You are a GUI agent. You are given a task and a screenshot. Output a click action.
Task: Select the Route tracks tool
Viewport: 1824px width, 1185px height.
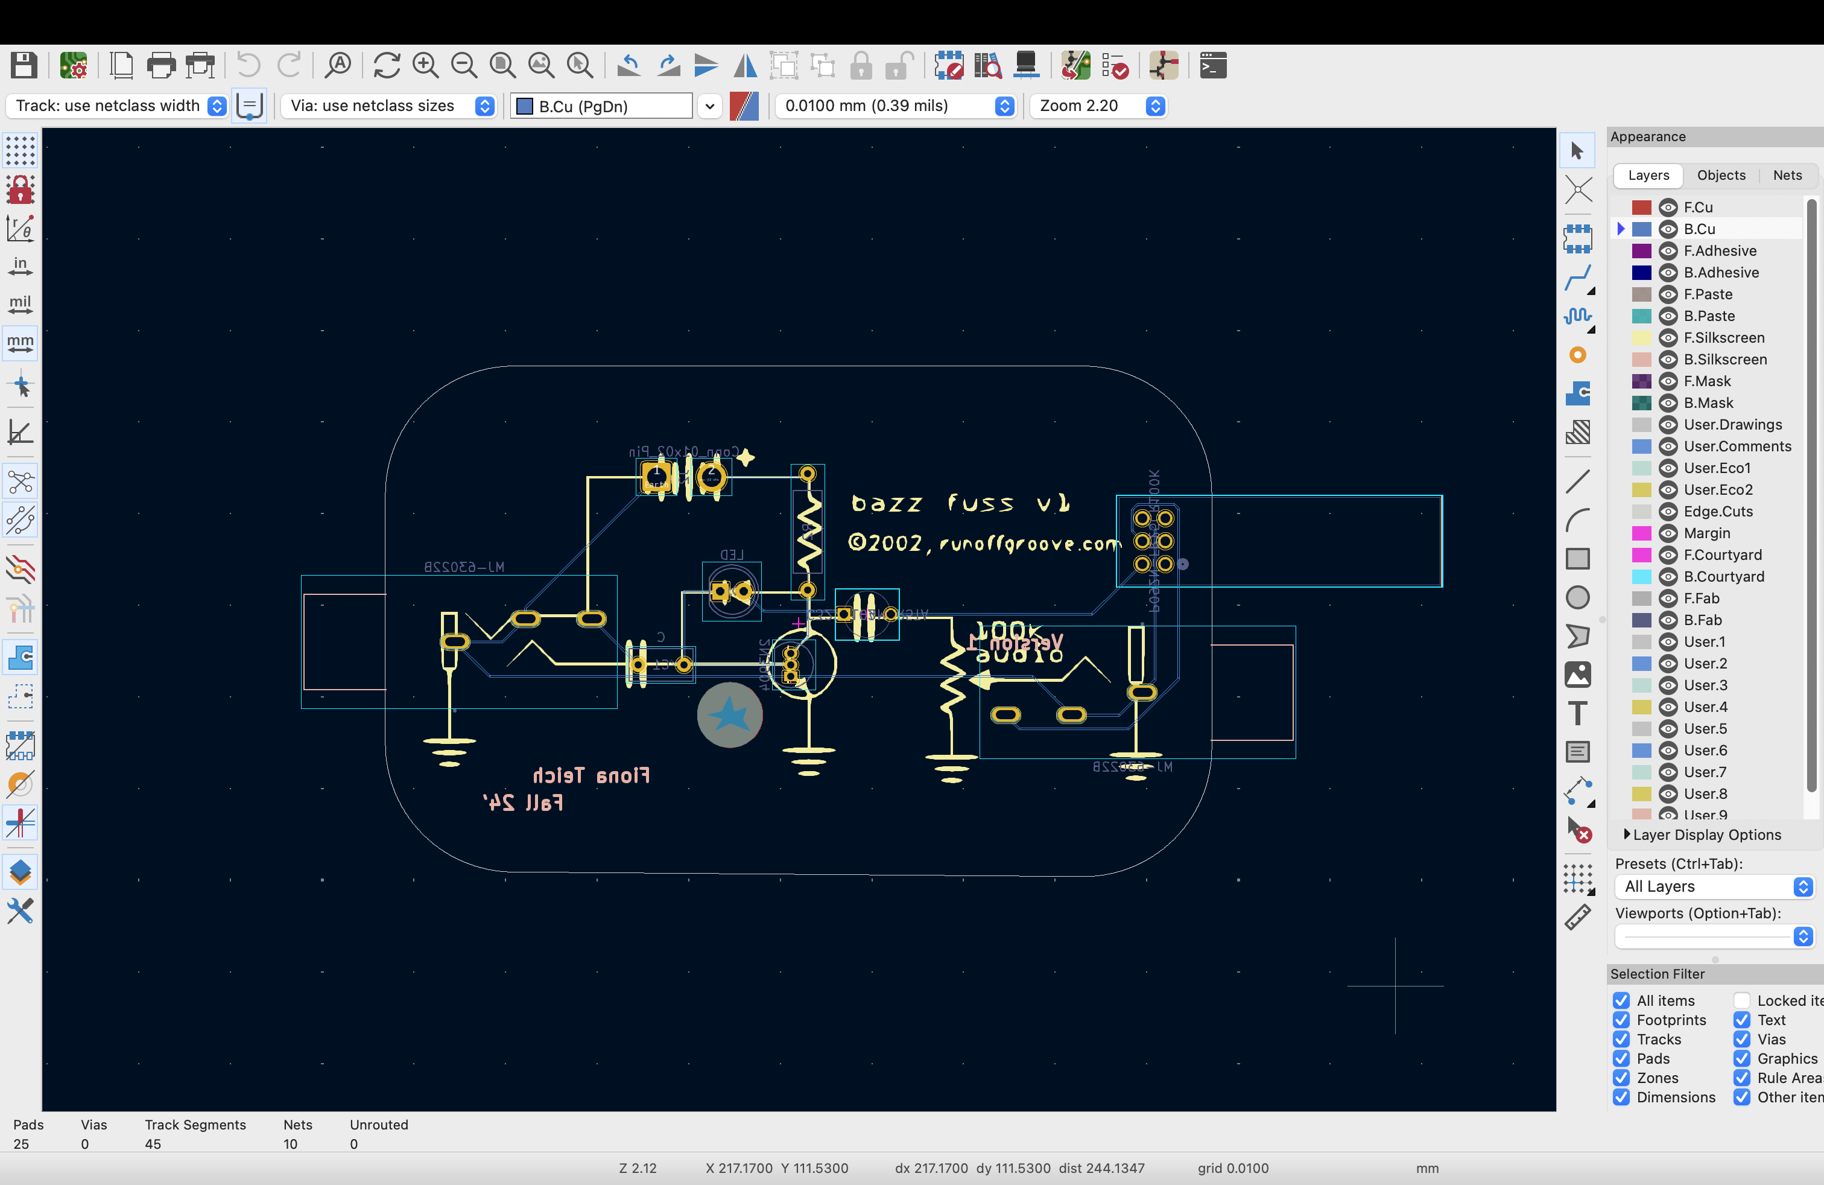click(x=1577, y=278)
